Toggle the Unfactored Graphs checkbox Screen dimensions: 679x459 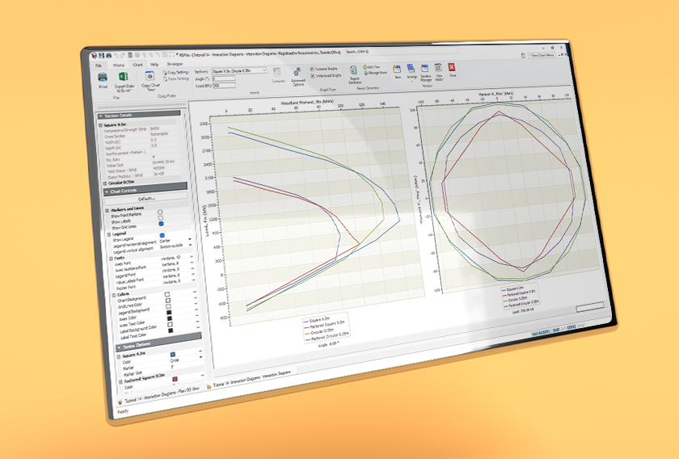point(312,76)
